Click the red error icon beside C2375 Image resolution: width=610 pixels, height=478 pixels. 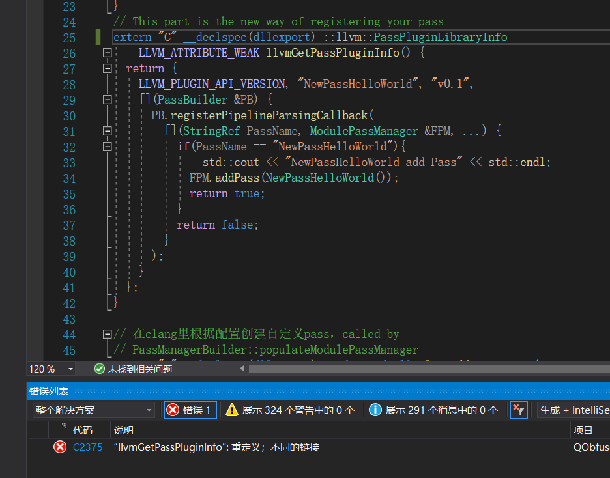click(x=59, y=447)
